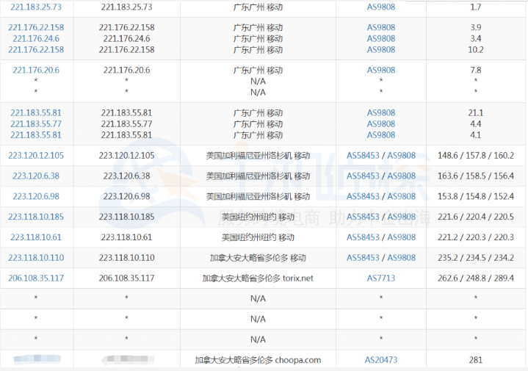Open the blue 221.176.20.6 IP link
Viewport: 528px width, 371px height.
click(36, 70)
